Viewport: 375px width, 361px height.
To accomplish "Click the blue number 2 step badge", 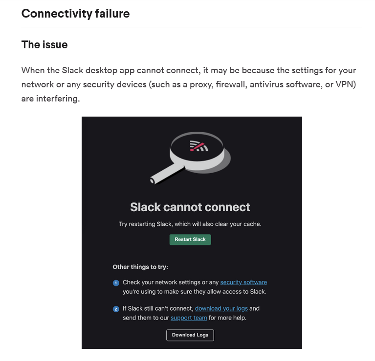I will (x=116, y=309).
